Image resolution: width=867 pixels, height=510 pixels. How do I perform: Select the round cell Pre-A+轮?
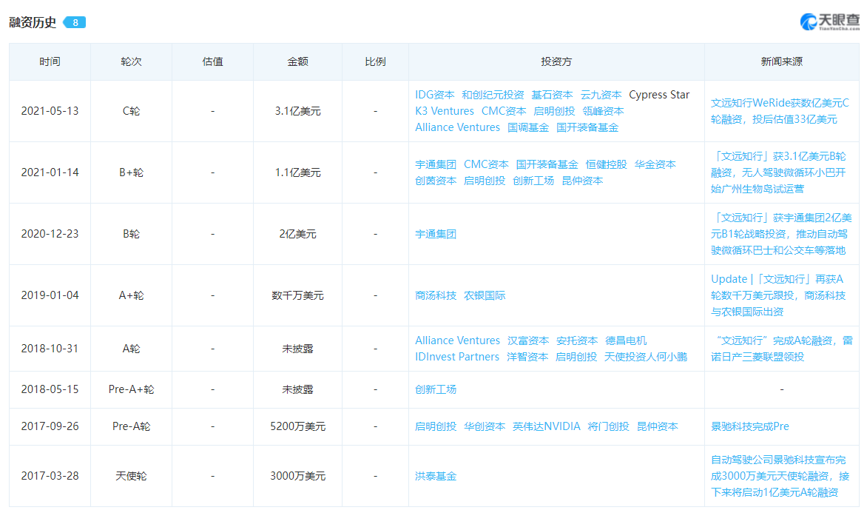131,389
